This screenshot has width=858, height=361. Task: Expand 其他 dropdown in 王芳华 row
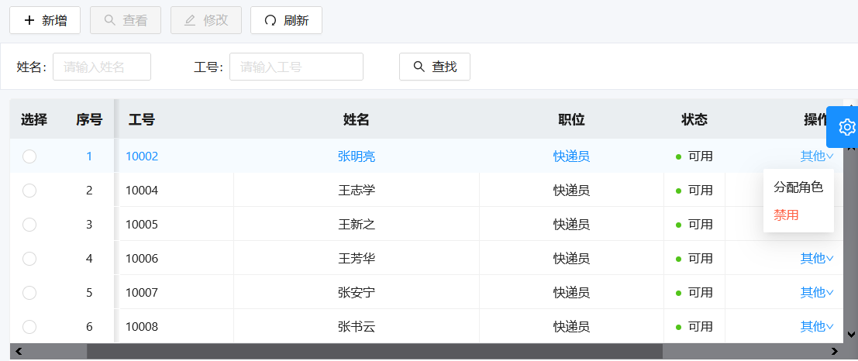tap(817, 259)
